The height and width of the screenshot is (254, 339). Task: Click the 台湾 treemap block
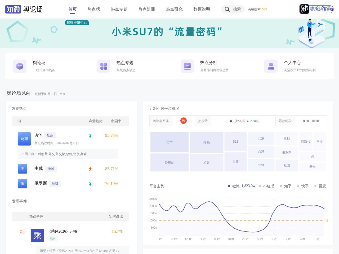click(x=261, y=152)
